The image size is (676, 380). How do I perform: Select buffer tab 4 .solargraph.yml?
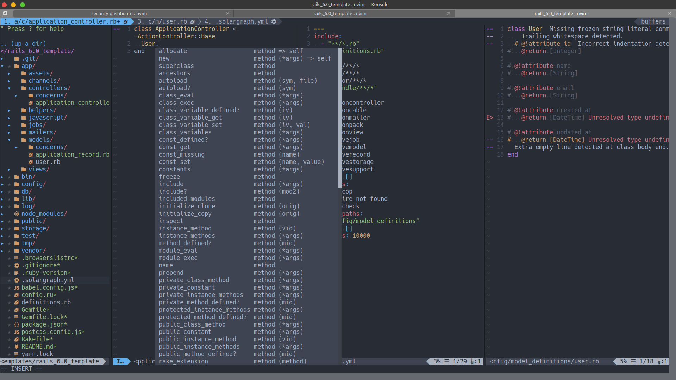240,22
